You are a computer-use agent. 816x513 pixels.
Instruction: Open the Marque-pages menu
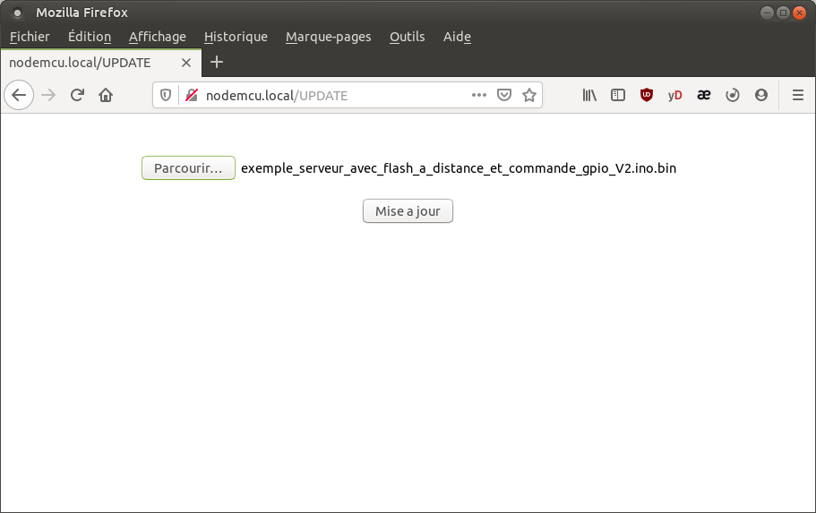(328, 37)
